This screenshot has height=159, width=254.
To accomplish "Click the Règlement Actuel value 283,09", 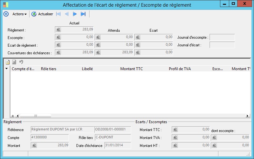I will [88, 29].
